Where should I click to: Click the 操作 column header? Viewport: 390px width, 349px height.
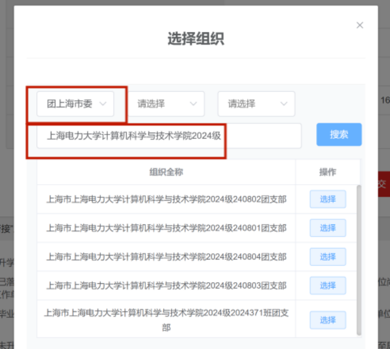[x=328, y=172]
